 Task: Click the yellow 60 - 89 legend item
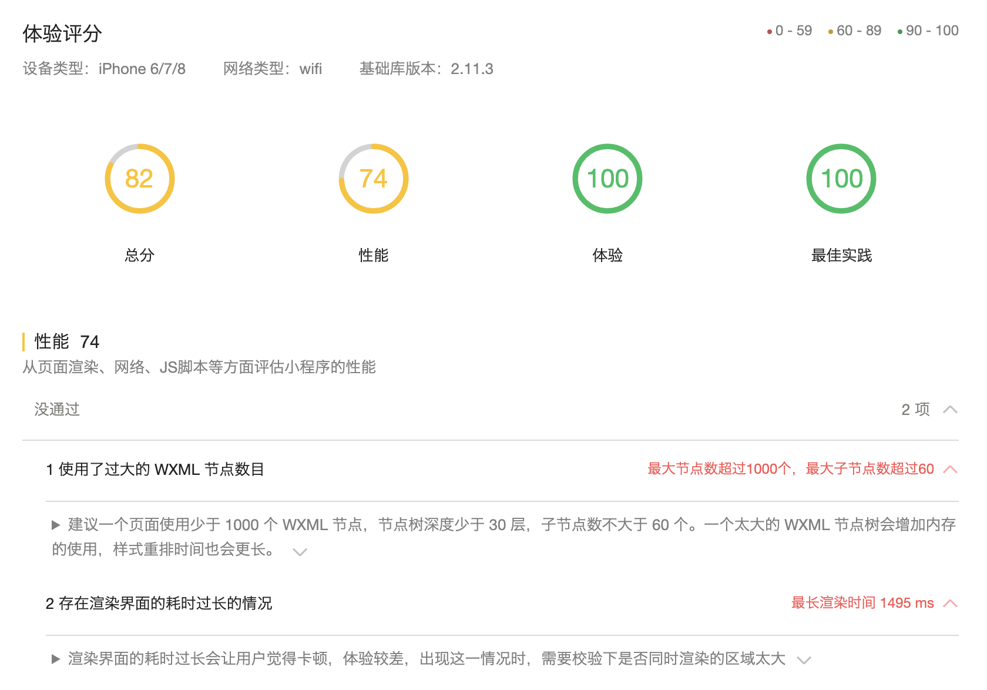click(855, 31)
